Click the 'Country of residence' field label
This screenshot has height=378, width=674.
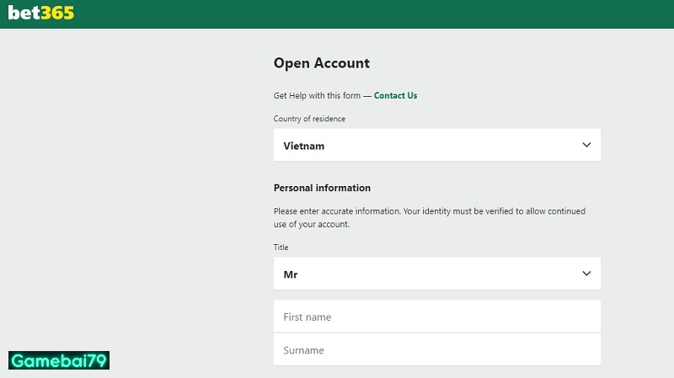(x=309, y=119)
